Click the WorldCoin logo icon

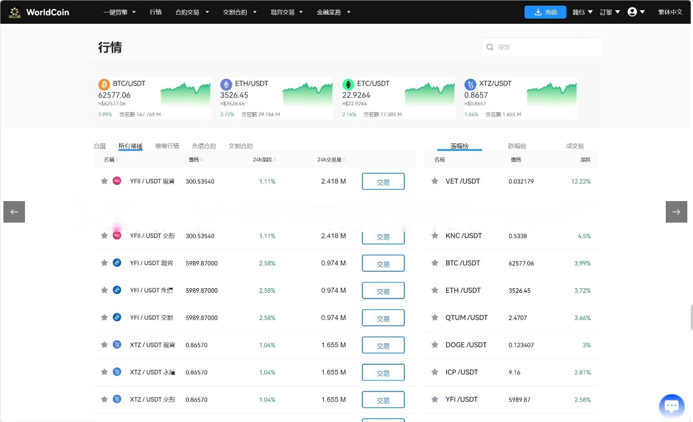[x=15, y=12]
